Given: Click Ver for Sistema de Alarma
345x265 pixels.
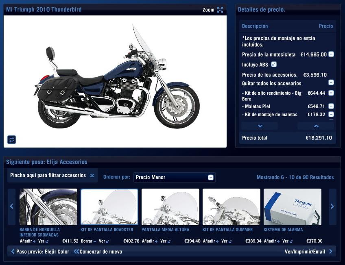Looking at the screenshot, I should (x=288, y=241).
